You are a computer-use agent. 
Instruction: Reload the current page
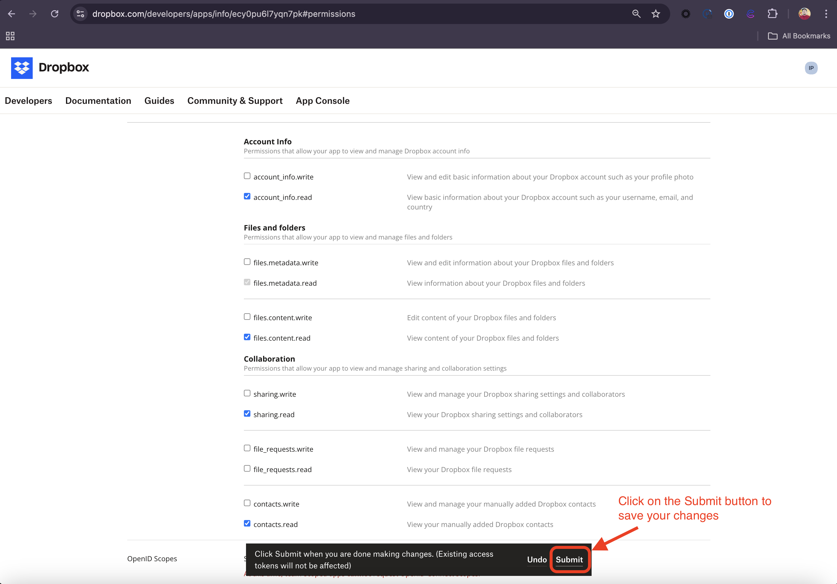click(54, 14)
